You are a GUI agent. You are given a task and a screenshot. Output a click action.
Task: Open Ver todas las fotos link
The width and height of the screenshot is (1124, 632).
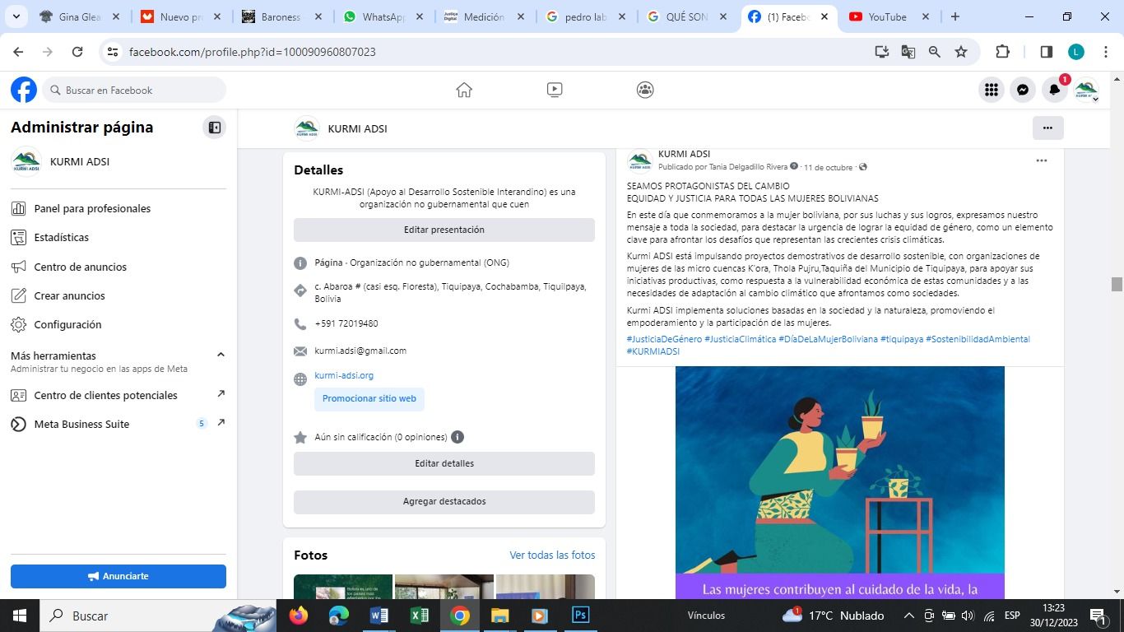[x=552, y=555]
